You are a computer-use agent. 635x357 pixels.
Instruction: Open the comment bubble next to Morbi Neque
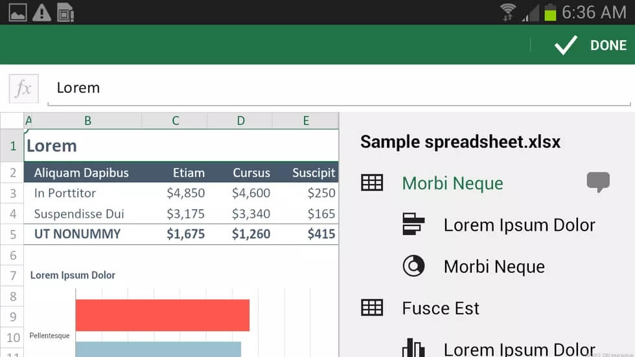click(597, 181)
